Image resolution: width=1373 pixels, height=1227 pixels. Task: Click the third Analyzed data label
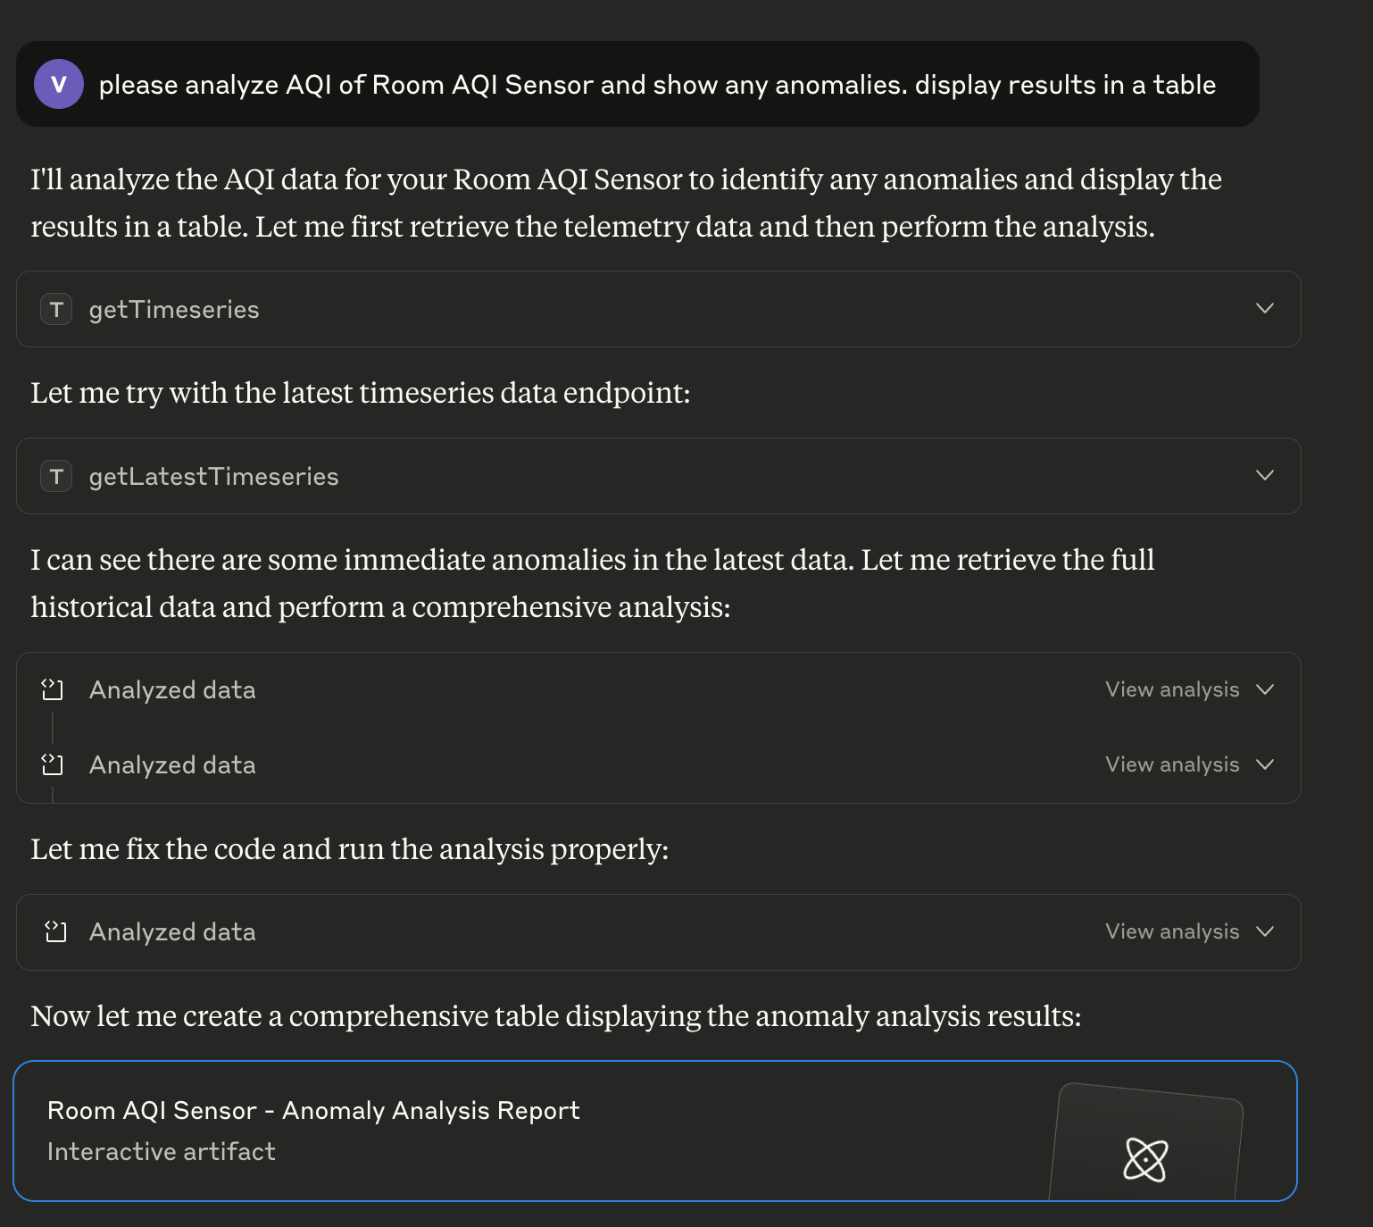tap(172, 931)
